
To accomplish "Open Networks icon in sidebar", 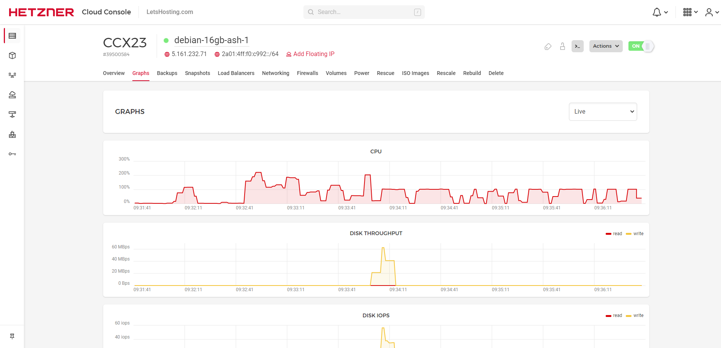I will pos(12,115).
